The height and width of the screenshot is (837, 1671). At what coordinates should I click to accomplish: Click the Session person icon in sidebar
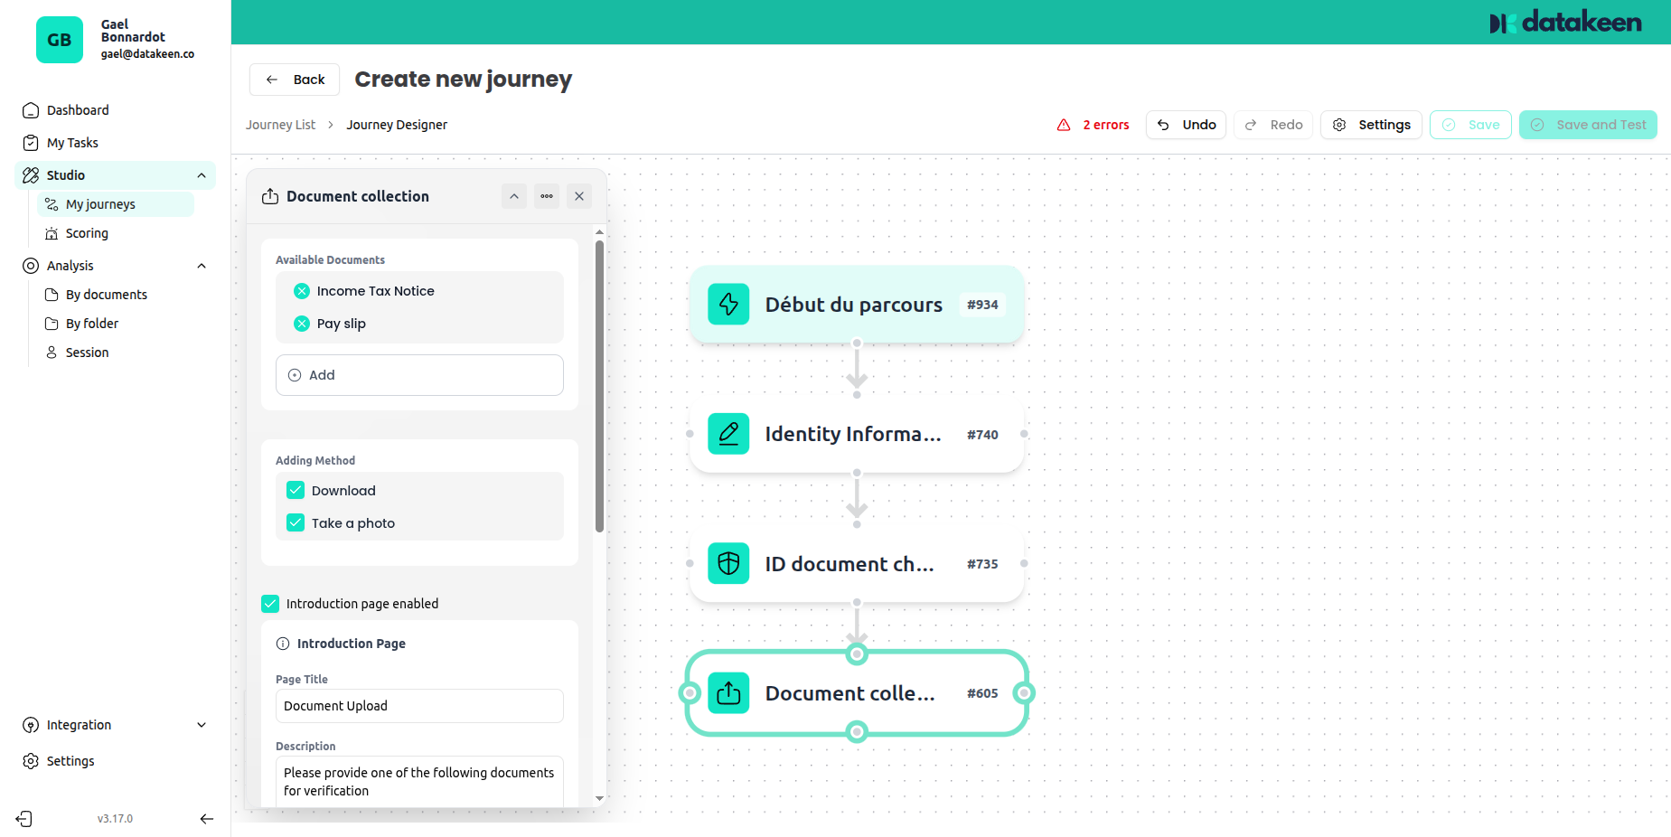coord(52,352)
